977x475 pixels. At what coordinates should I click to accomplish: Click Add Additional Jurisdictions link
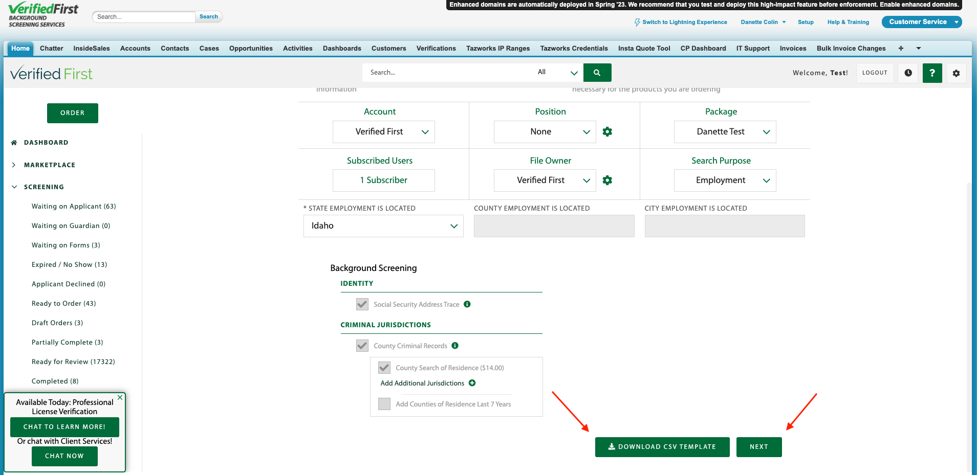422,383
